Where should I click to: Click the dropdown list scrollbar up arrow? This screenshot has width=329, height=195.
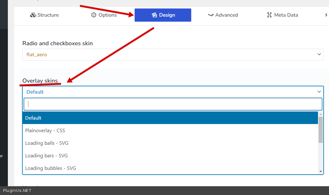321,114
